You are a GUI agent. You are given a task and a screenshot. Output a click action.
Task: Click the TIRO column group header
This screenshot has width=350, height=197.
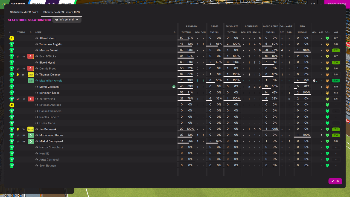point(302,26)
